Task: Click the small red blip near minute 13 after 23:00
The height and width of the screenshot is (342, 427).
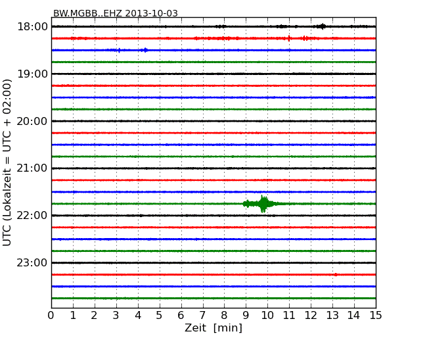Action: click(336, 275)
